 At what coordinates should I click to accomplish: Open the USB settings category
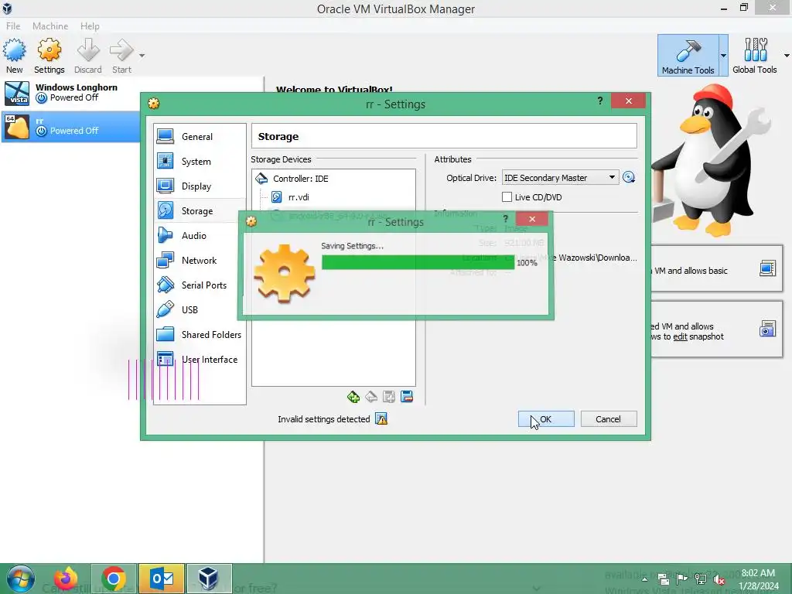(200, 309)
